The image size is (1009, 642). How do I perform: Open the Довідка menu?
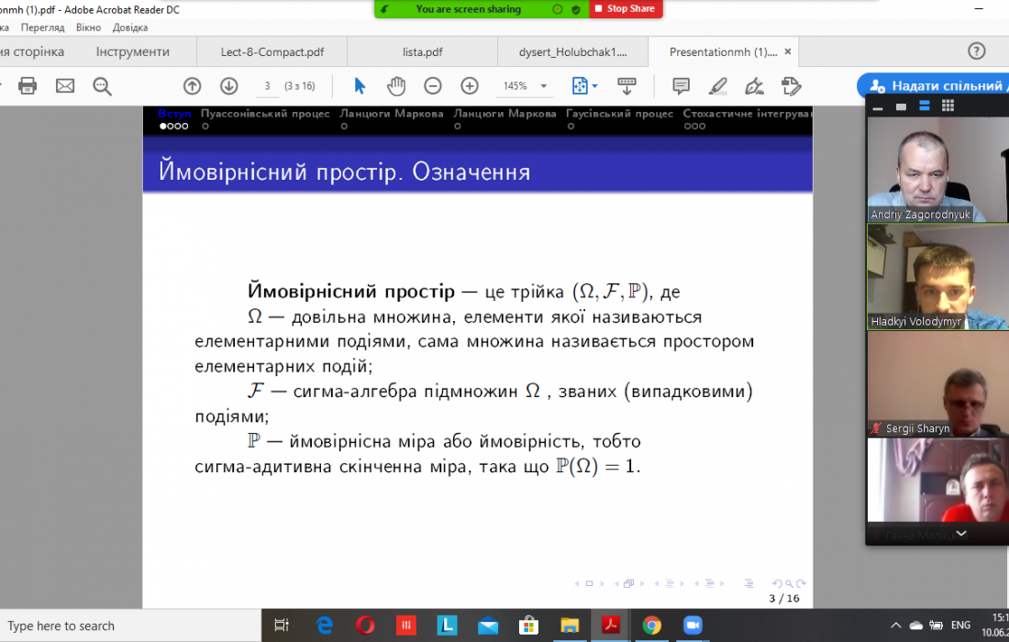[129, 28]
